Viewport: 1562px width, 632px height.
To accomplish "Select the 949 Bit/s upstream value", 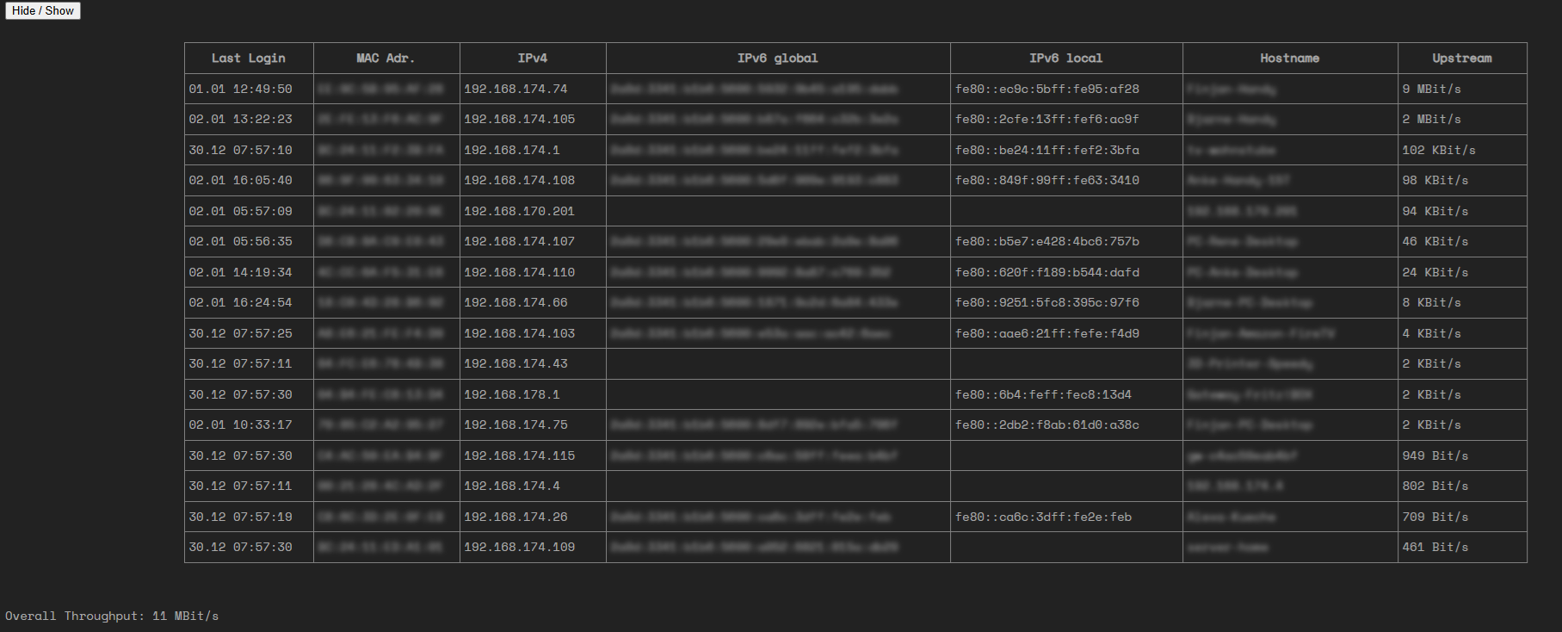I will (x=1435, y=455).
